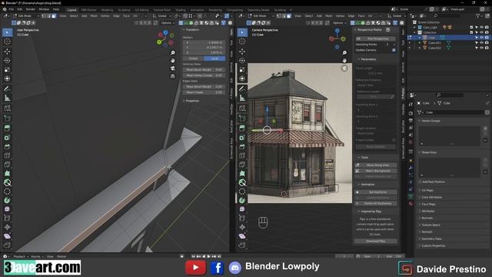Image resolution: width=492 pixels, height=277 pixels.
Task: Open the Global orientation dropdown in left viewport
Action: tap(162, 15)
